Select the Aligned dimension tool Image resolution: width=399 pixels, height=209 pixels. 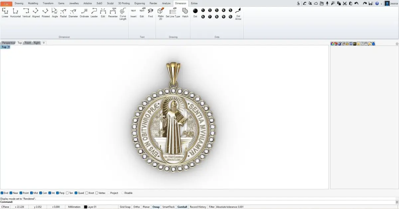pyautogui.click(x=36, y=13)
